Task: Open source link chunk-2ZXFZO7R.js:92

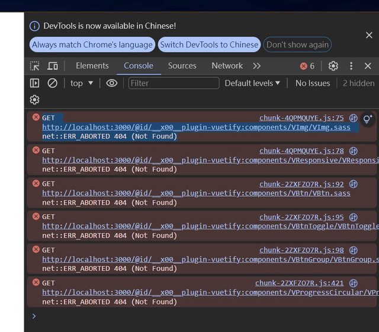Action: point(301,184)
